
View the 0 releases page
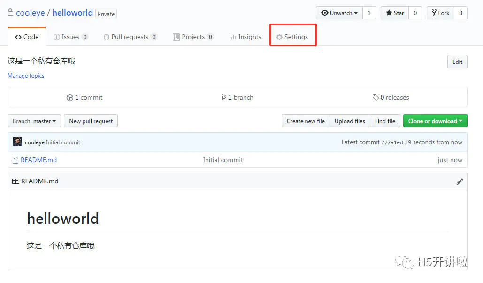391,97
